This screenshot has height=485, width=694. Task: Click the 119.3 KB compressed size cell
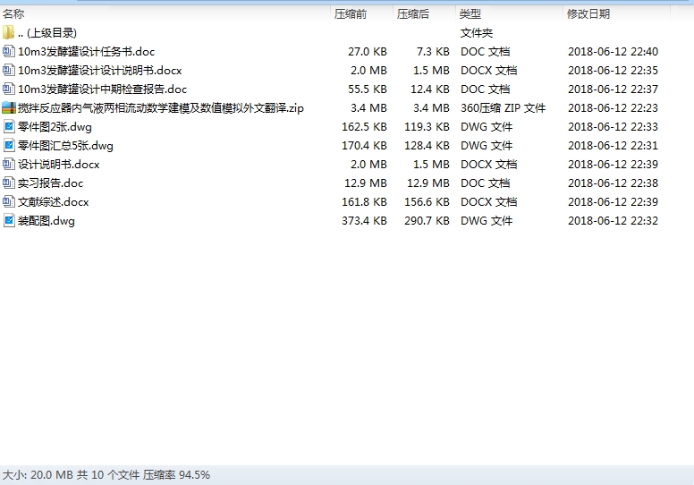click(427, 127)
